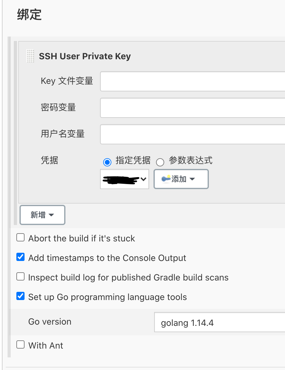Click the drag handle beside SSH User Private Key

[30, 56]
